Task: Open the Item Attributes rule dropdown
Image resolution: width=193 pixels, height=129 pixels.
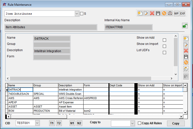Action: (x=77, y=14)
